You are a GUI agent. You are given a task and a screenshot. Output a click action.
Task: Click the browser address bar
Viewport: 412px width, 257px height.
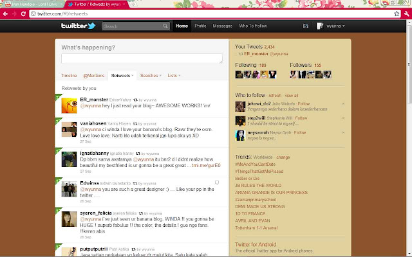click(213, 13)
